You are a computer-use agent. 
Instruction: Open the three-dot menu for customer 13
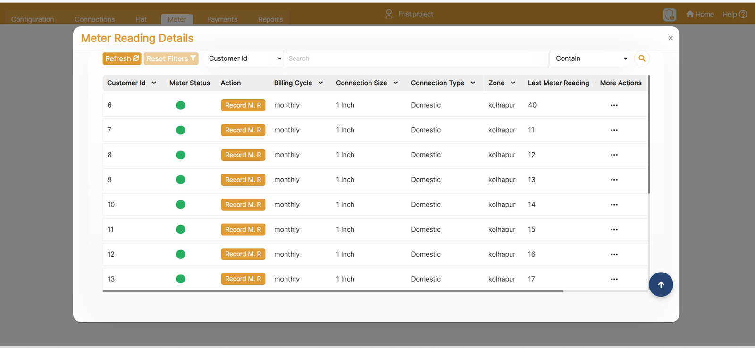[614, 279]
